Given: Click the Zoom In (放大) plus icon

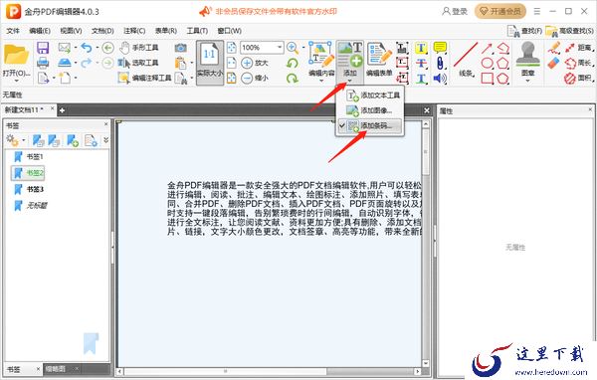Looking at the screenshot, I should tap(247, 63).
